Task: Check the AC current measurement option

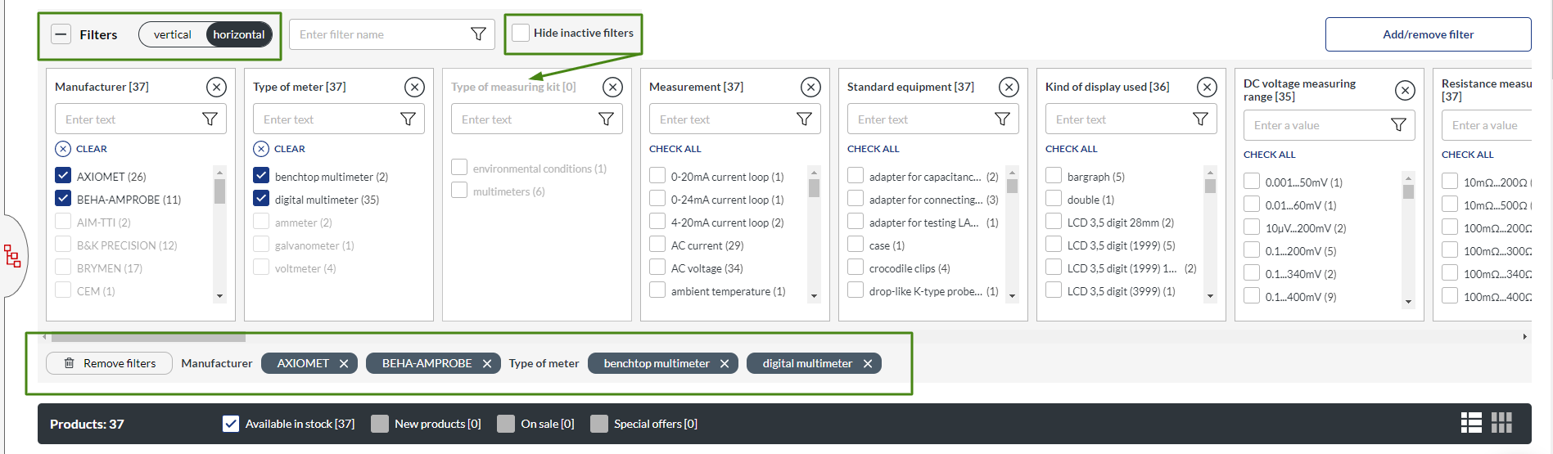Action: 657,245
